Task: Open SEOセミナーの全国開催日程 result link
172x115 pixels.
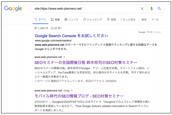Action: (86, 63)
